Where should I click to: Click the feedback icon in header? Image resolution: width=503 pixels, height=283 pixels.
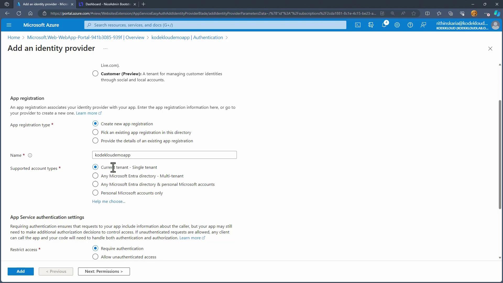(x=423, y=25)
